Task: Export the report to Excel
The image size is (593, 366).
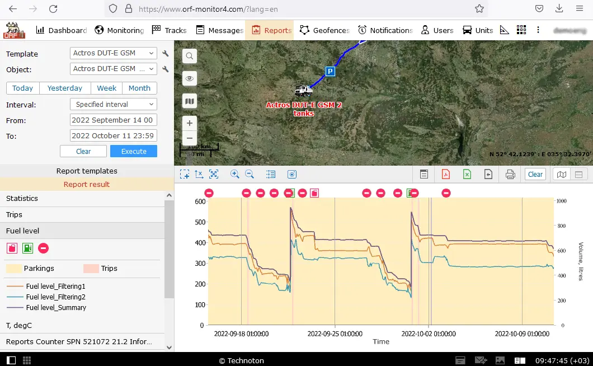Action: pyautogui.click(x=467, y=175)
